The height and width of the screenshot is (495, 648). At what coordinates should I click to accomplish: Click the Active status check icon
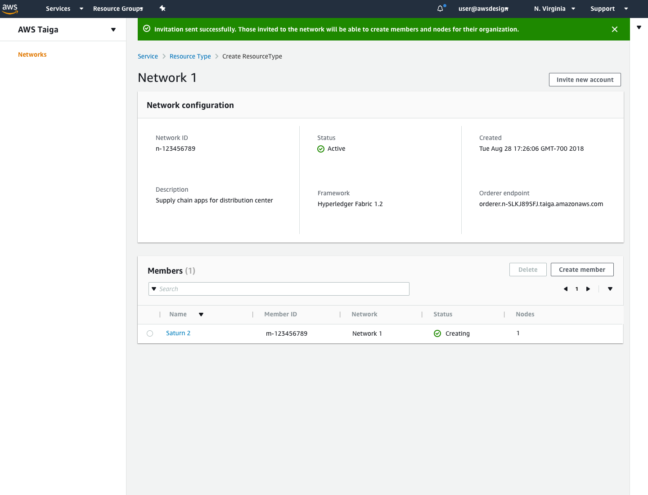(x=321, y=149)
